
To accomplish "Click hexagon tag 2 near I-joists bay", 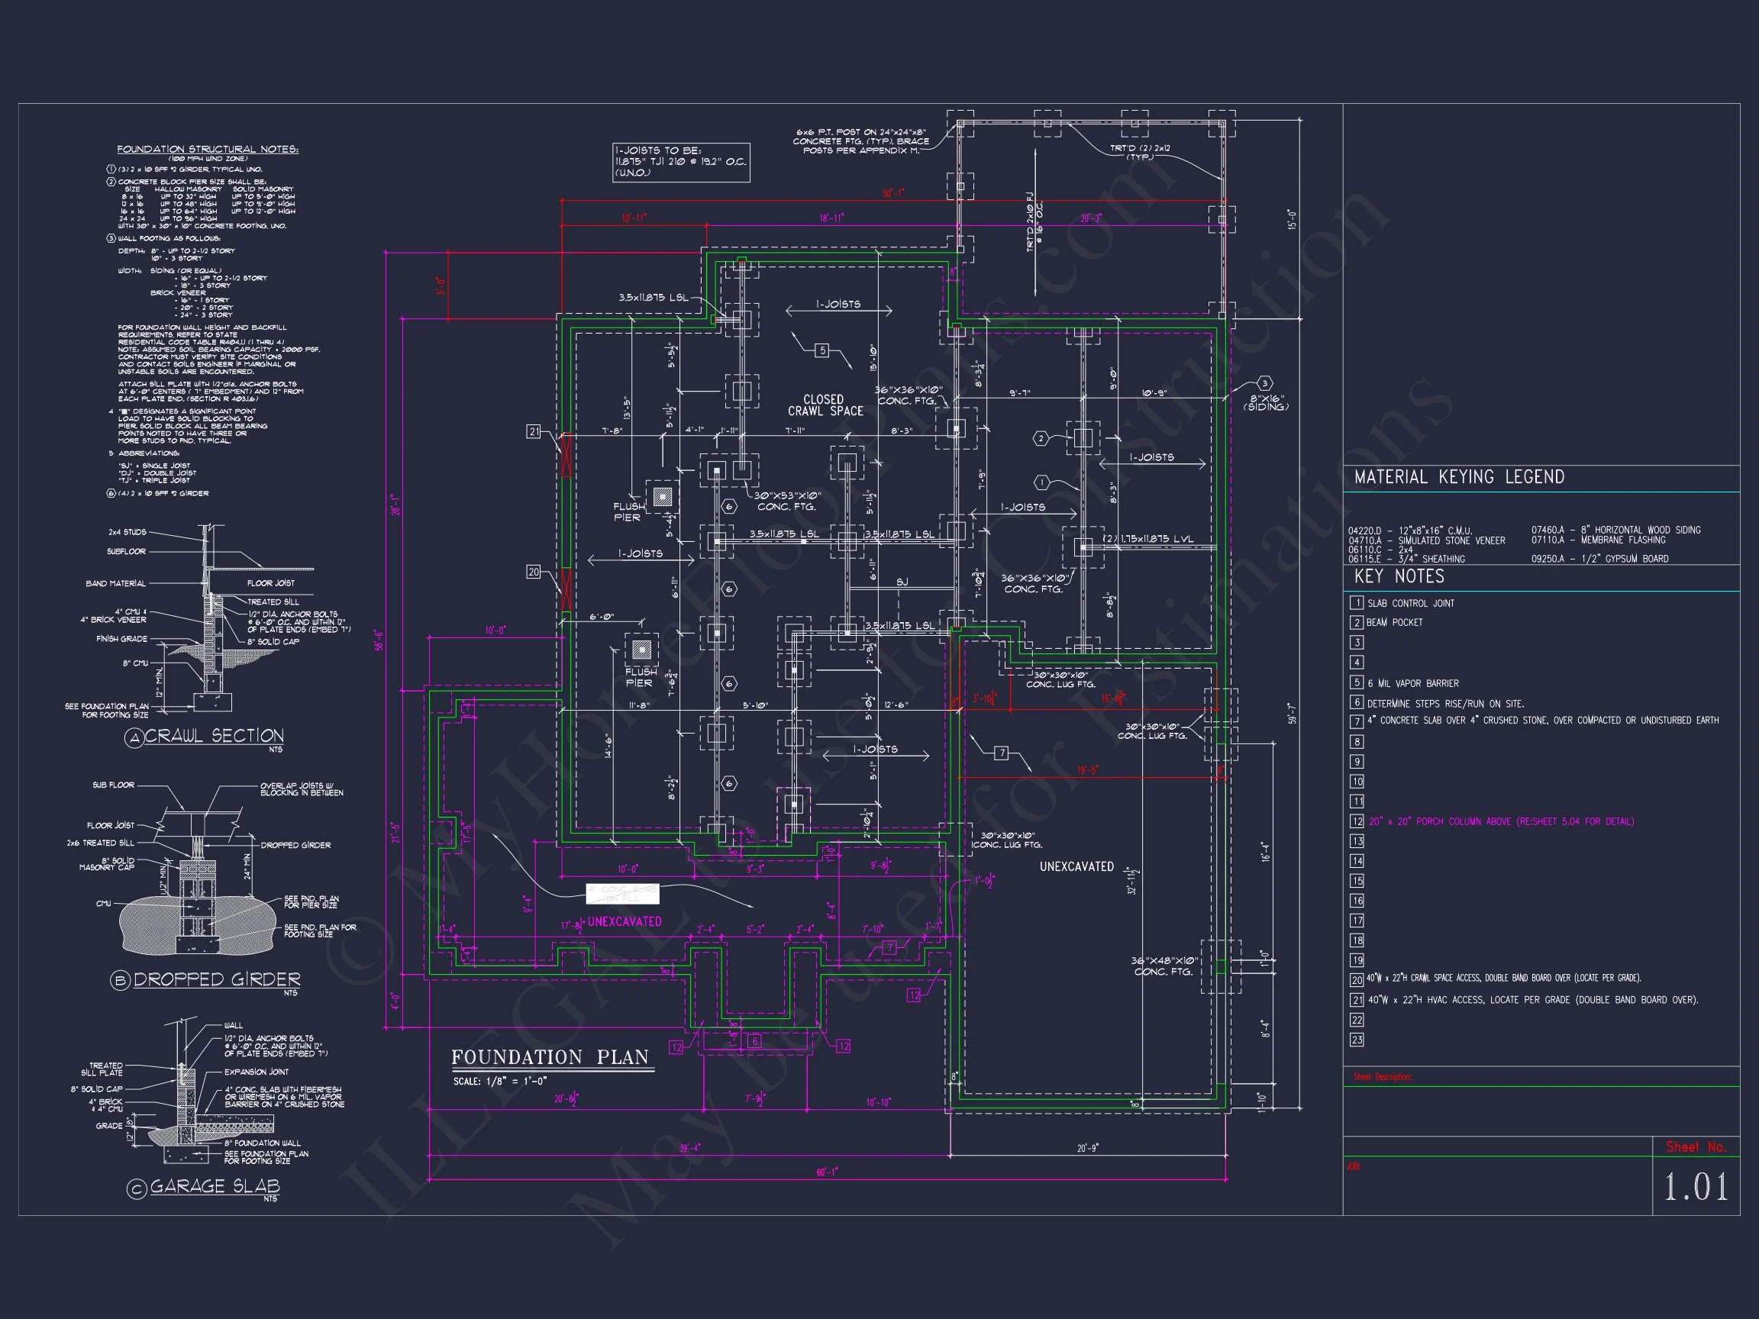I will (x=1041, y=438).
